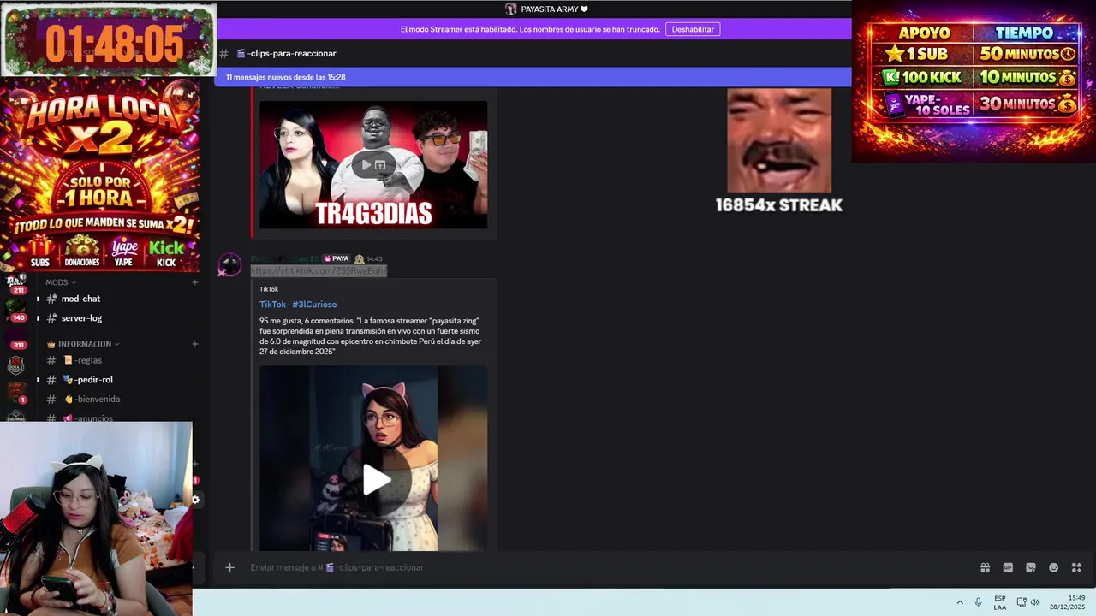Open the vt.tiktok.com link
Image resolution: width=1096 pixels, height=616 pixels.
tap(319, 270)
